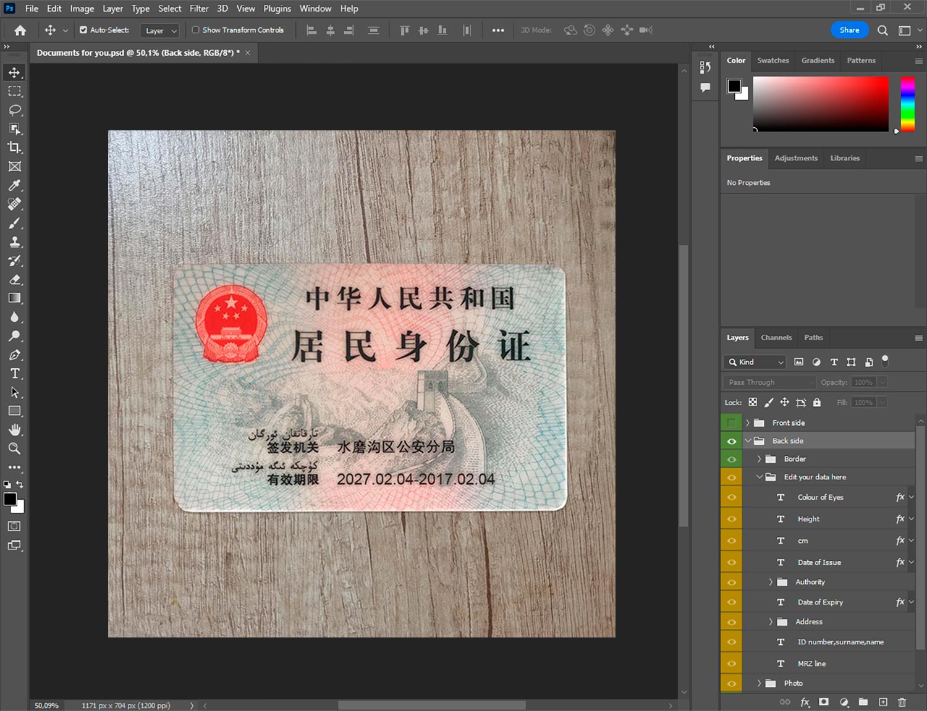
Task: Select the Eraser tool
Action: (x=15, y=280)
